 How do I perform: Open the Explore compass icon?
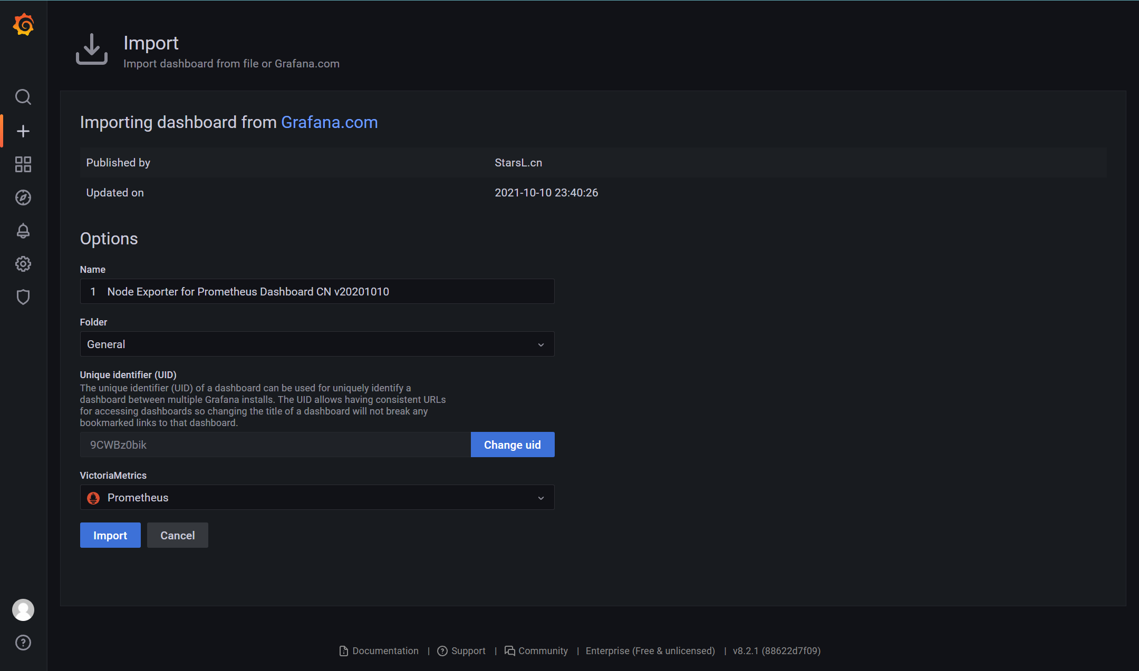coord(23,198)
